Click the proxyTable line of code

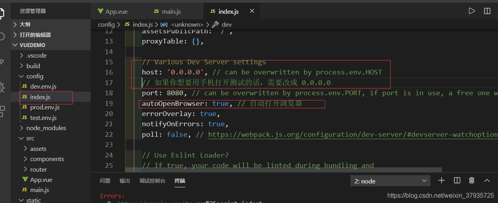(x=173, y=41)
